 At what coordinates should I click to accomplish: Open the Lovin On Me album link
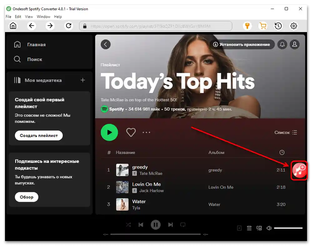[x=221, y=187]
